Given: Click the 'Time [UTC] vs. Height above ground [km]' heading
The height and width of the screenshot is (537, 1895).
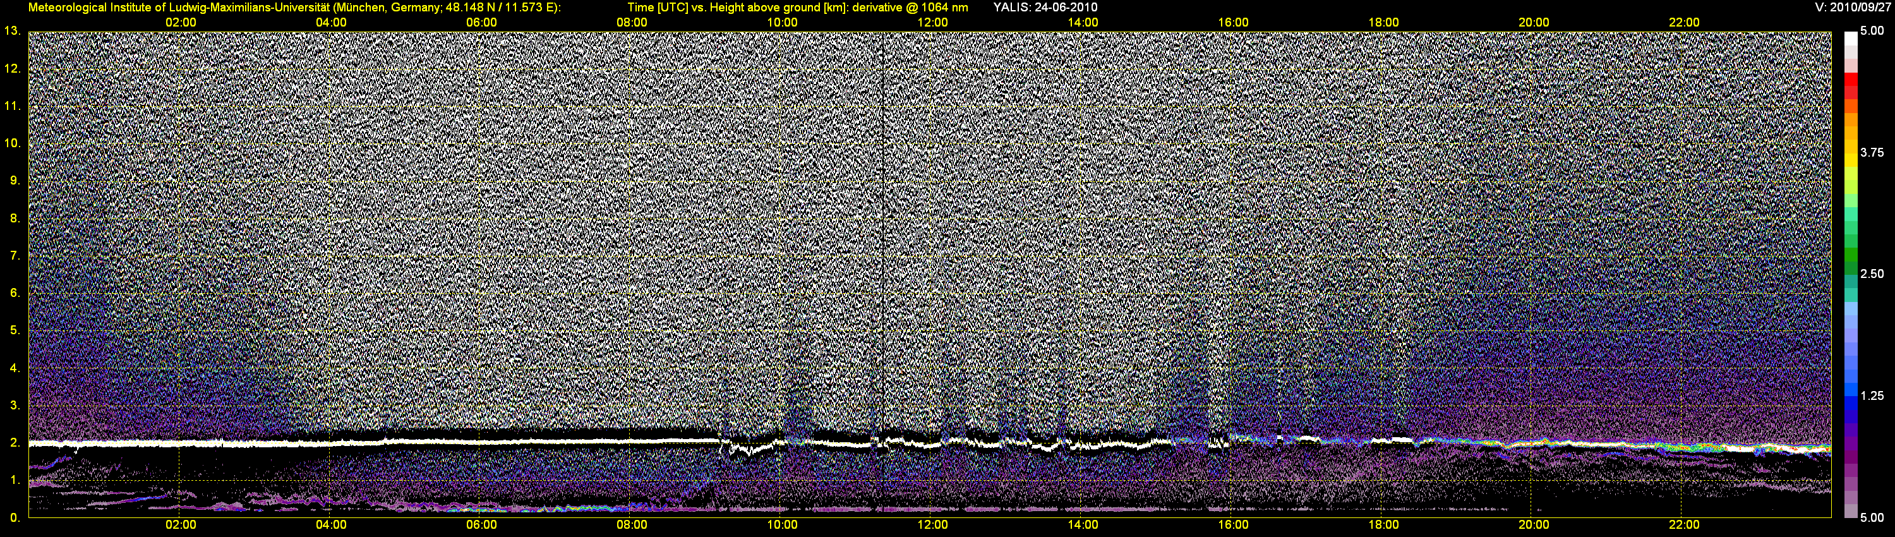Looking at the screenshot, I should tap(738, 8).
